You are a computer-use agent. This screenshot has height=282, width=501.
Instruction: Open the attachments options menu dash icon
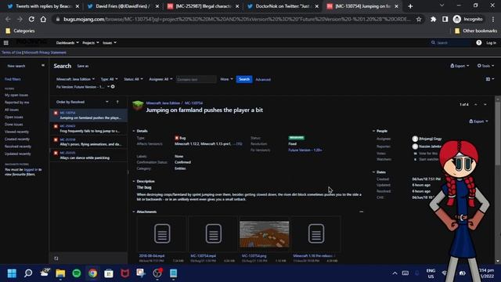[x=361, y=211]
